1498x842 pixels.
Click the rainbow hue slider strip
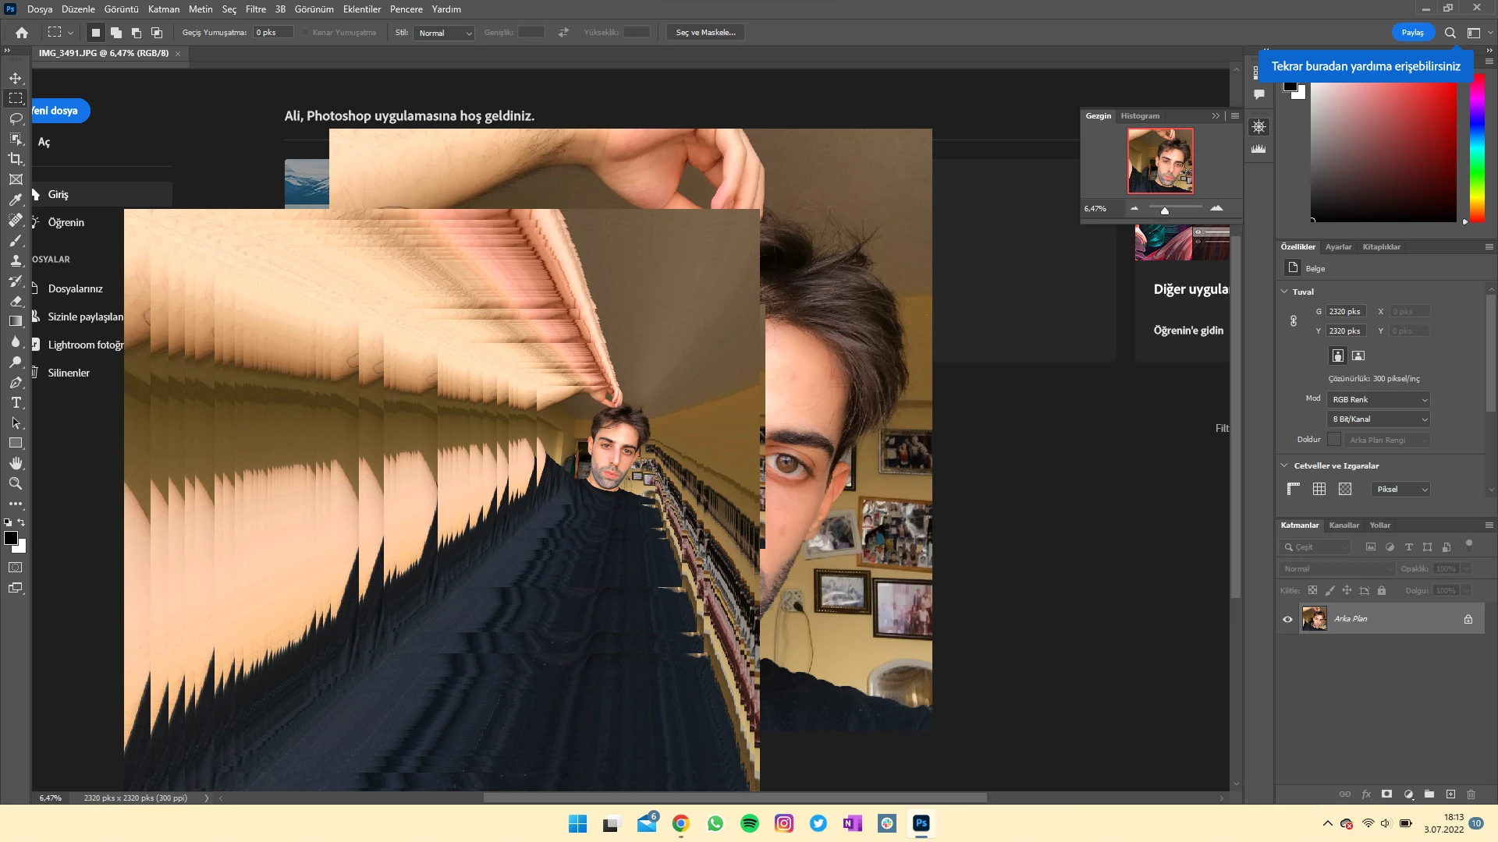pyautogui.click(x=1477, y=148)
